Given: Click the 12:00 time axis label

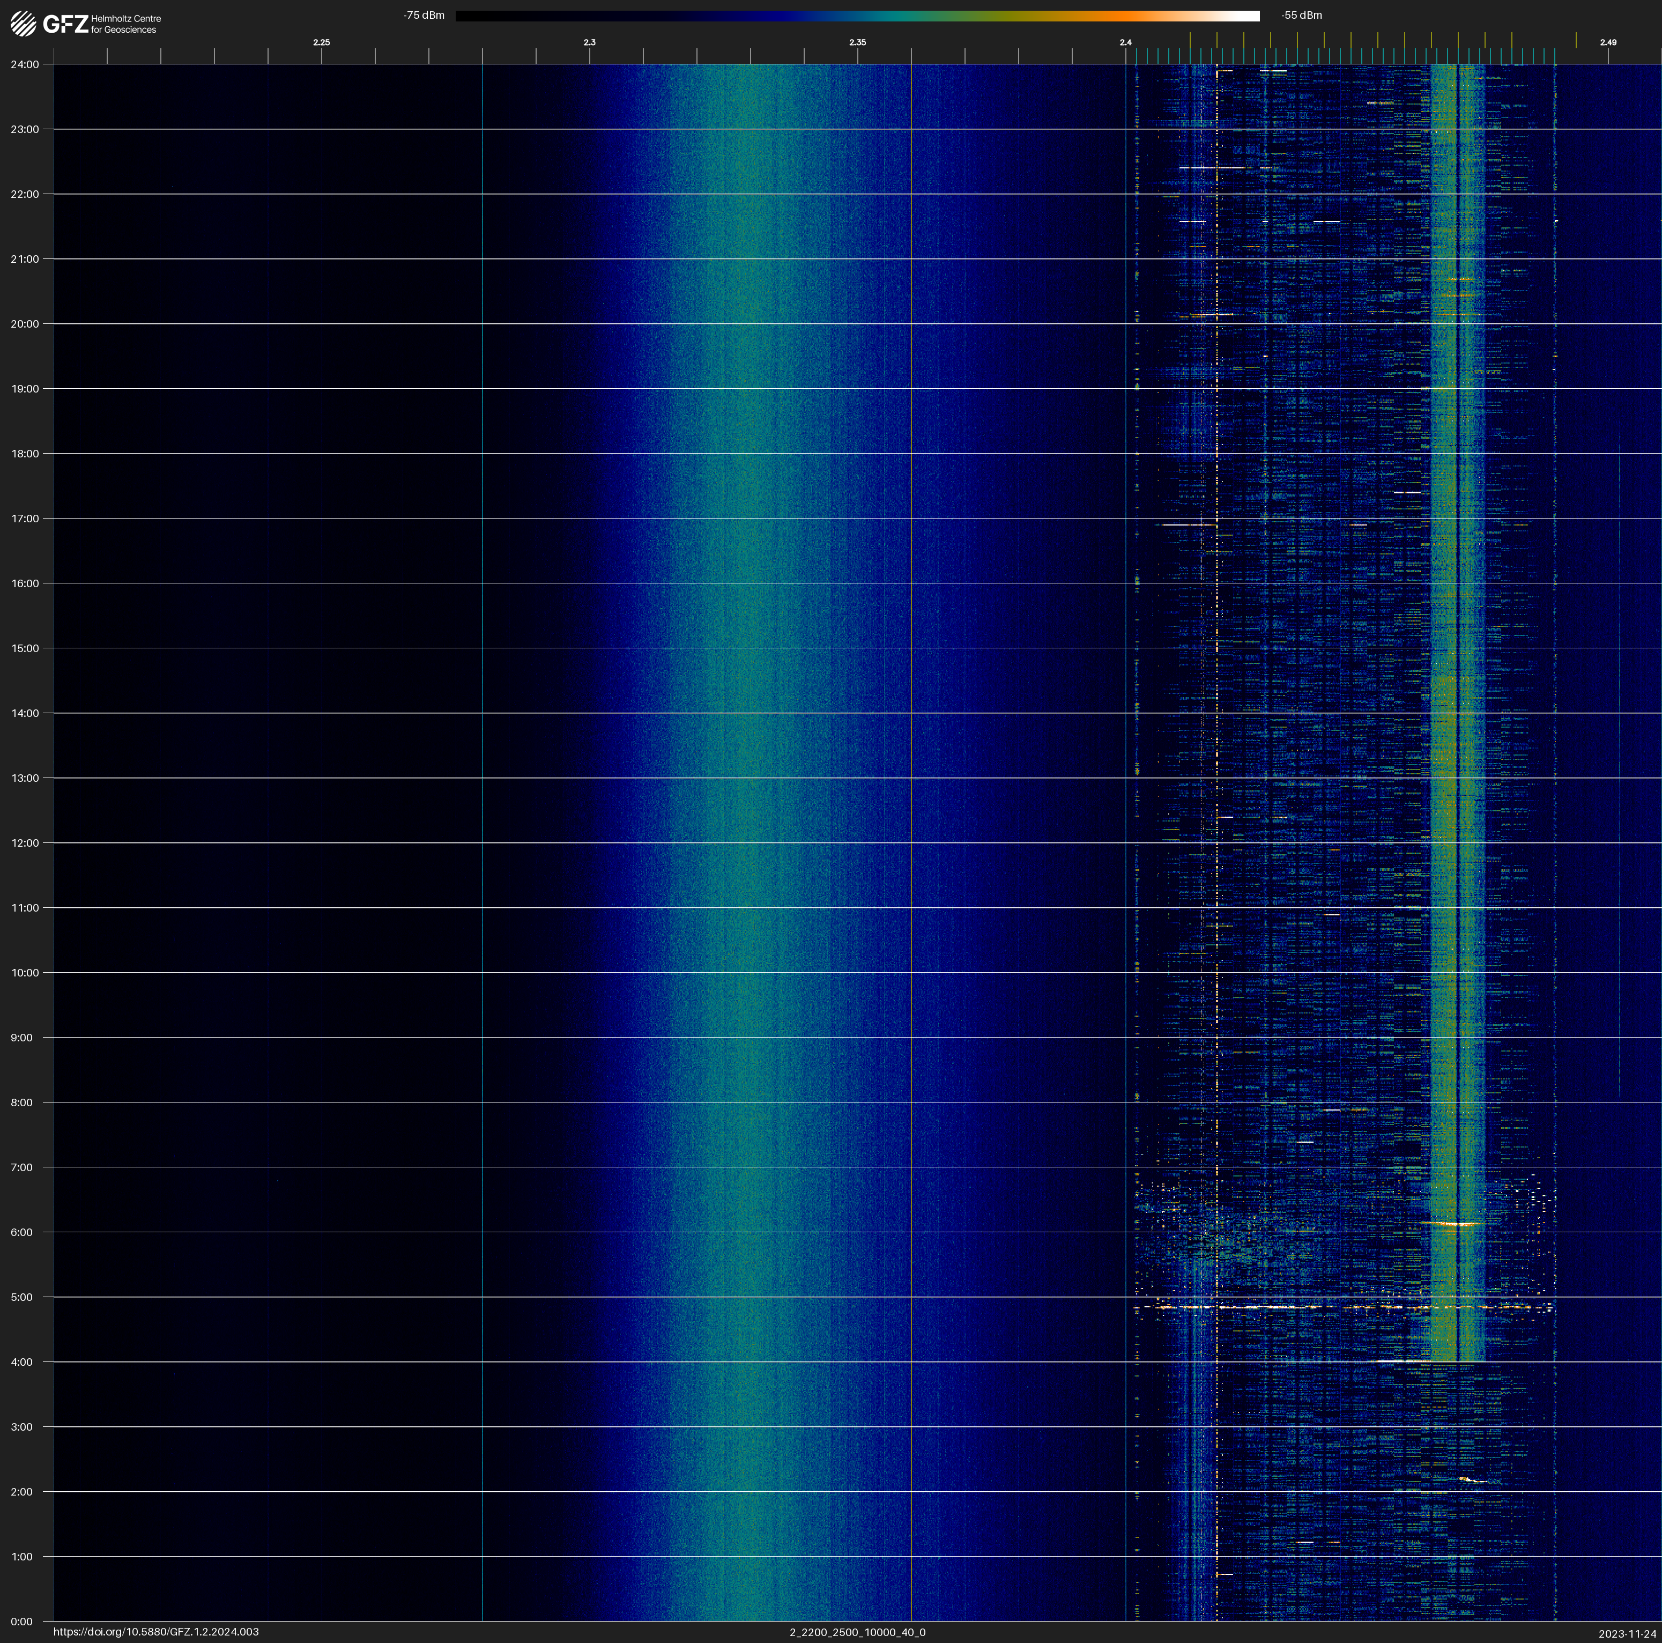Looking at the screenshot, I should point(25,843).
